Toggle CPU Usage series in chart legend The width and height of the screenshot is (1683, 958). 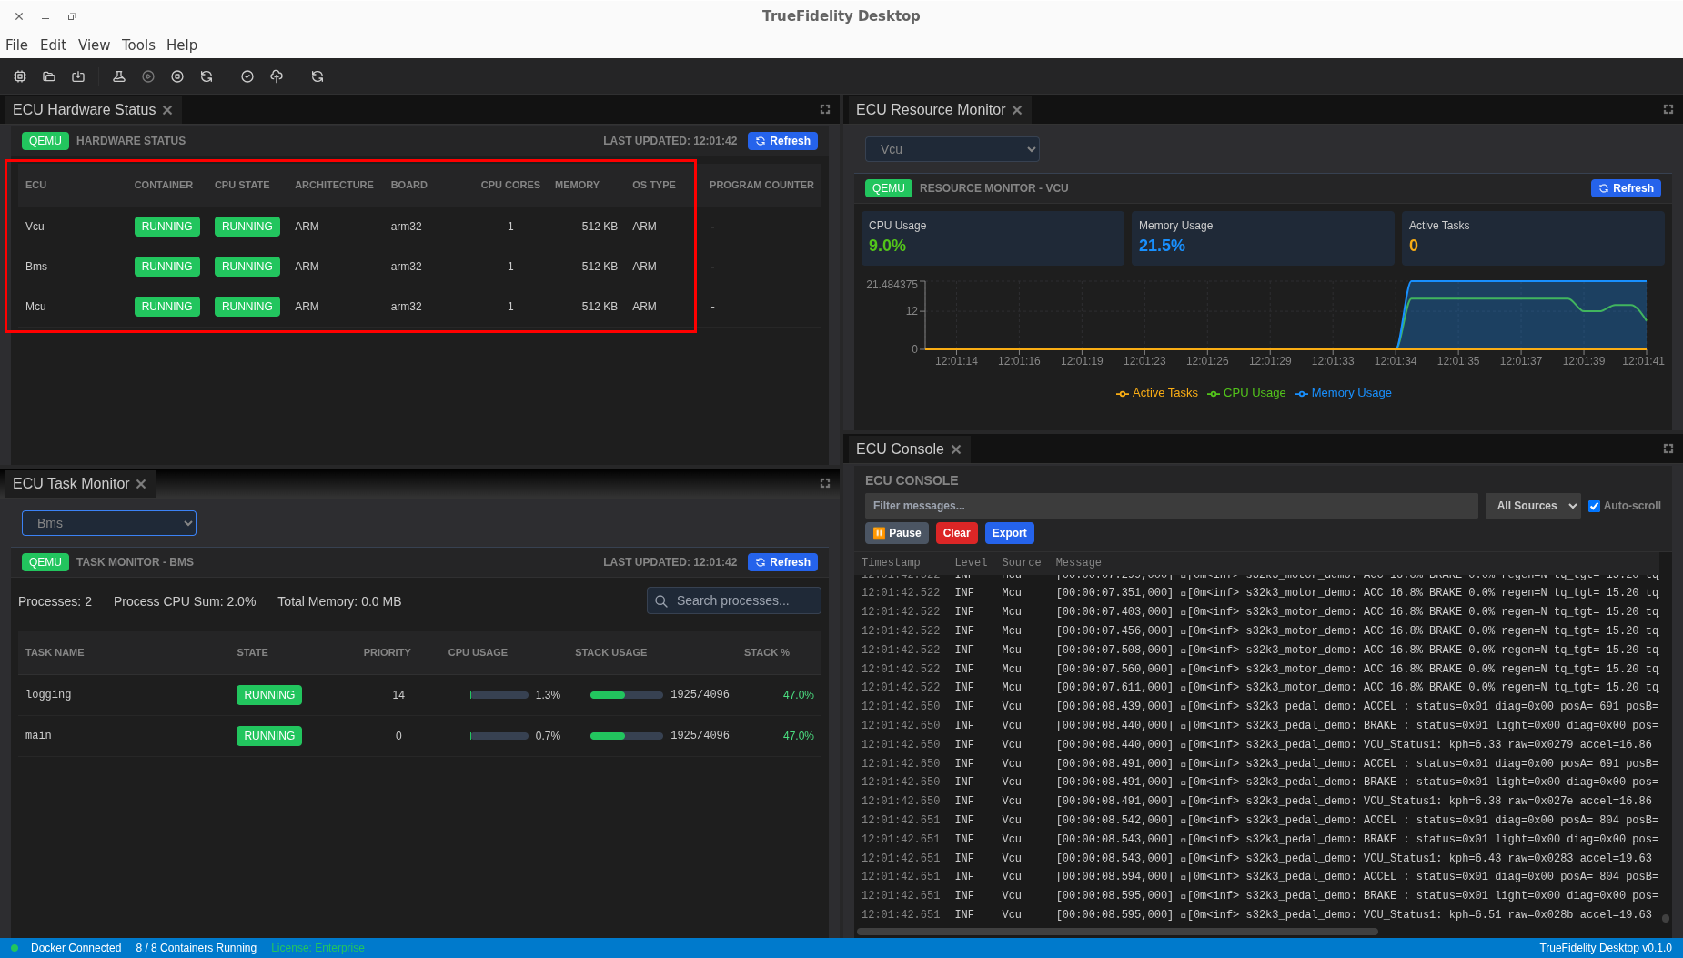(1246, 393)
